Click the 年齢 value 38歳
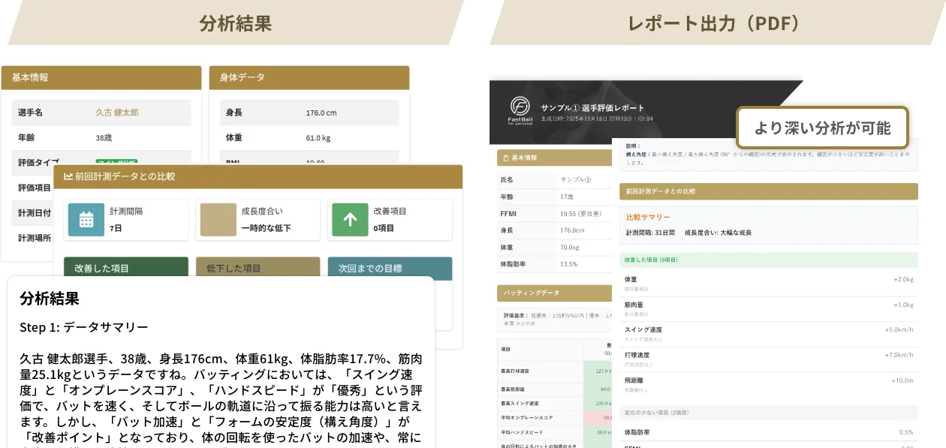 (104, 138)
